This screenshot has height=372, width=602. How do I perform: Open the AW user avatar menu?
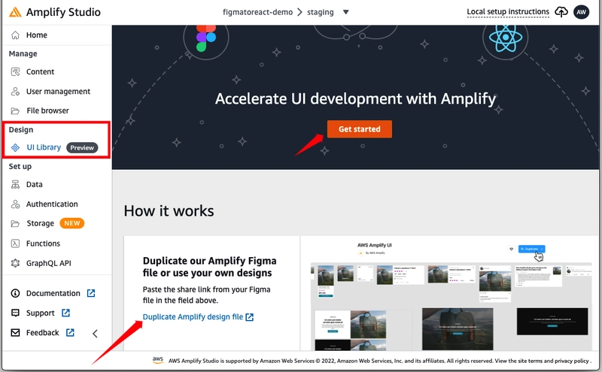click(x=581, y=12)
